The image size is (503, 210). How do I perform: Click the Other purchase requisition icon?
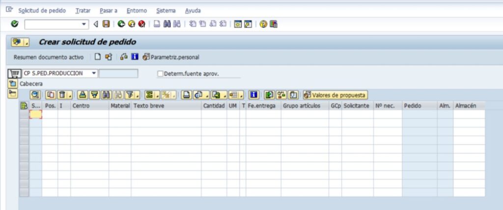click(109, 57)
